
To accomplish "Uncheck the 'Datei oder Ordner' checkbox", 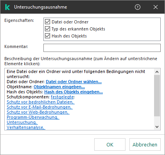I will (47, 22).
